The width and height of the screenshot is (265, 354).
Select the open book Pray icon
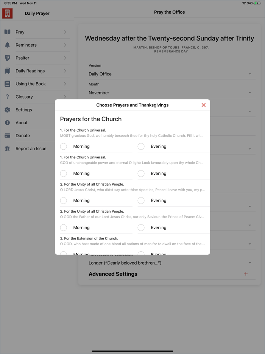(8, 32)
